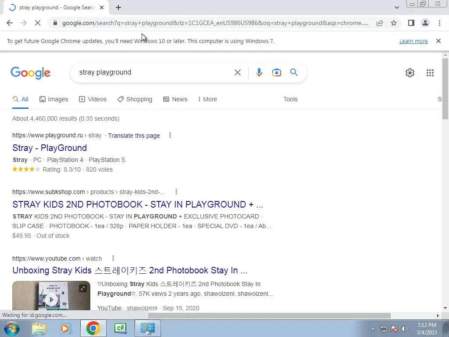The height and width of the screenshot is (337, 449).
Task: Open the C# application in taskbar
Action: pyautogui.click(x=121, y=328)
